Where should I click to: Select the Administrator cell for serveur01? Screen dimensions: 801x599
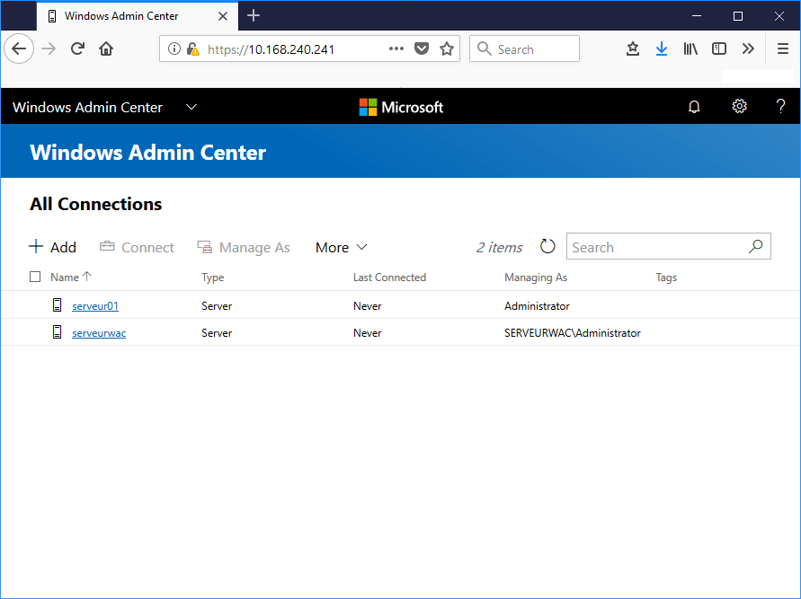pos(537,306)
